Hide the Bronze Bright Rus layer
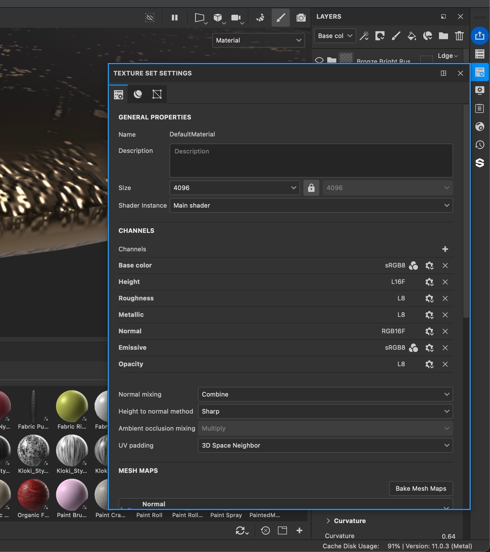 (x=320, y=60)
